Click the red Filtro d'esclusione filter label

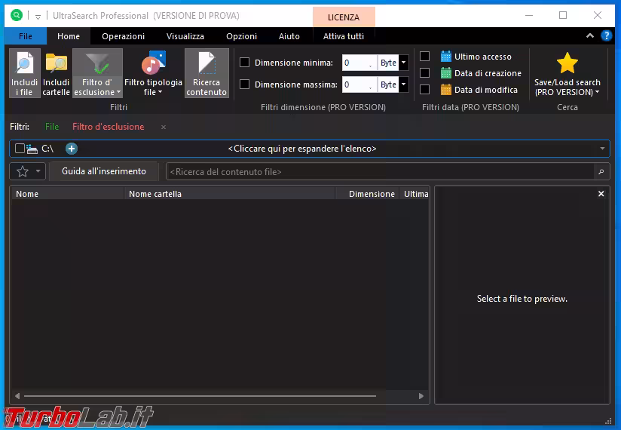[108, 127]
